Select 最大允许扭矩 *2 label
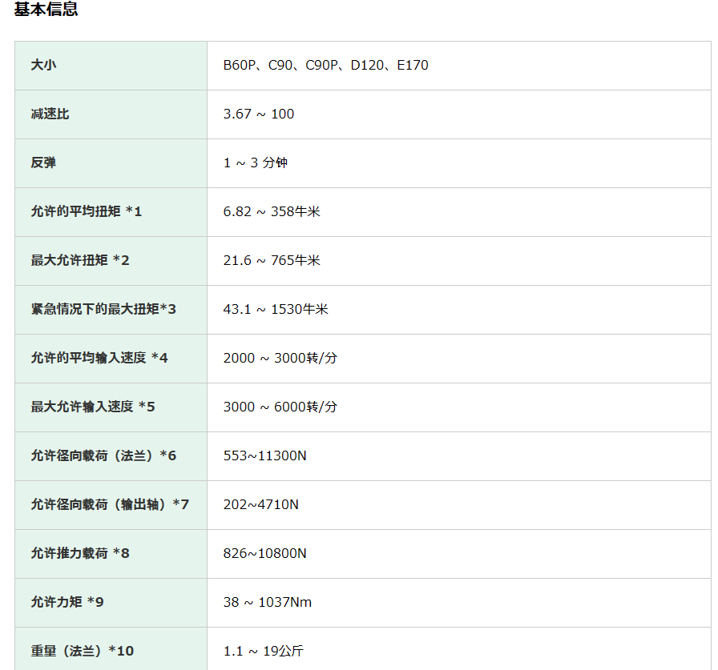 pyautogui.click(x=79, y=260)
